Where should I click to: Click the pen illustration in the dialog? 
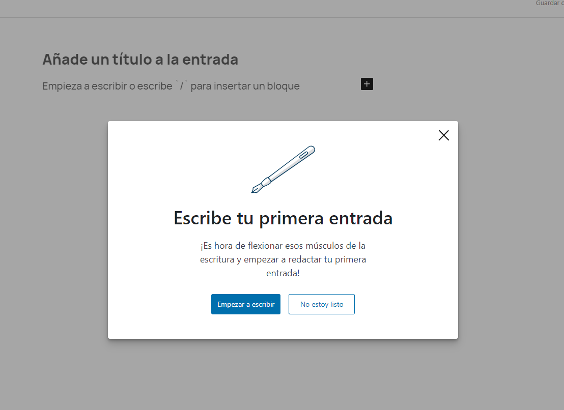coord(283,169)
